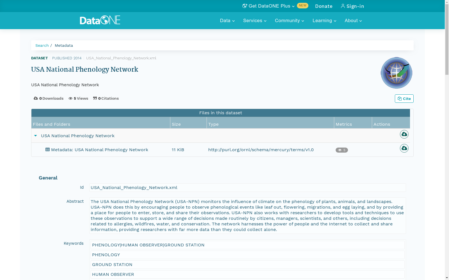Go back to Search via breadcrumb
The width and height of the screenshot is (449, 280).
(x=42, y=45)
